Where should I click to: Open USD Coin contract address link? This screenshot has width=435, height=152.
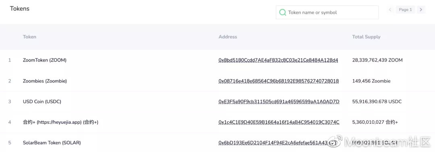(x=279, y=102)
